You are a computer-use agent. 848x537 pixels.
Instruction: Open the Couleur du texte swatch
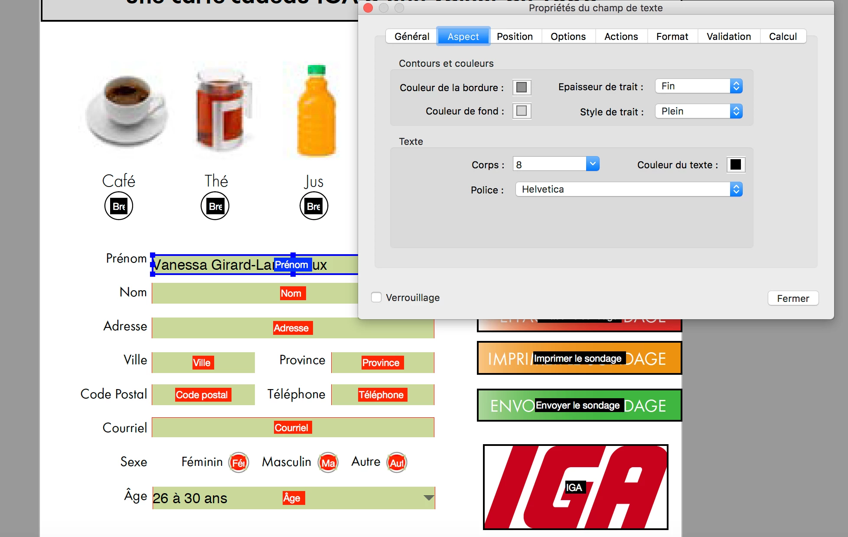(735, 165)
